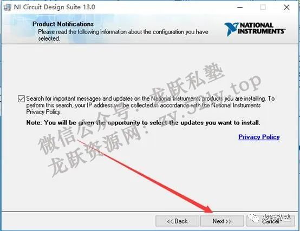
Task: Click the WeChat watermark icon near Cancel
Action: click(255, 217)
